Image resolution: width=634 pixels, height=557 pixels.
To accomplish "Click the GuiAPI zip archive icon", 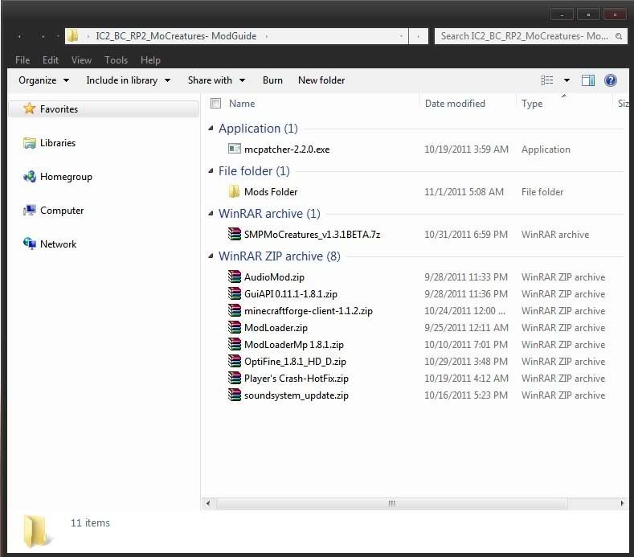I will [x=234, y=293].
